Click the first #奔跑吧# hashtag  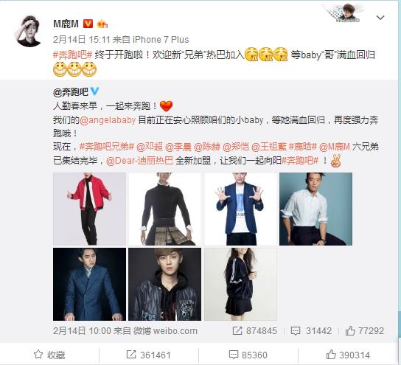coord(72,55)
